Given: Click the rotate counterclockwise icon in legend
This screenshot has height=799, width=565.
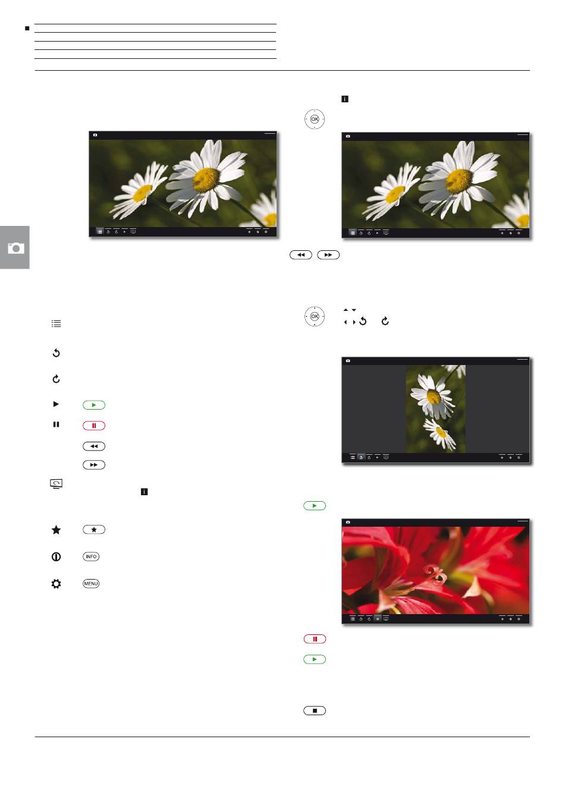Looking at the screenshot, I should pyautogui.click(x=56, y=353).
